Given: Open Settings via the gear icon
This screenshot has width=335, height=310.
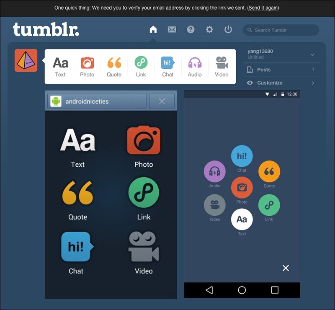Looking at the screenshot, I should pyautogui.click(x=209, y=30).
